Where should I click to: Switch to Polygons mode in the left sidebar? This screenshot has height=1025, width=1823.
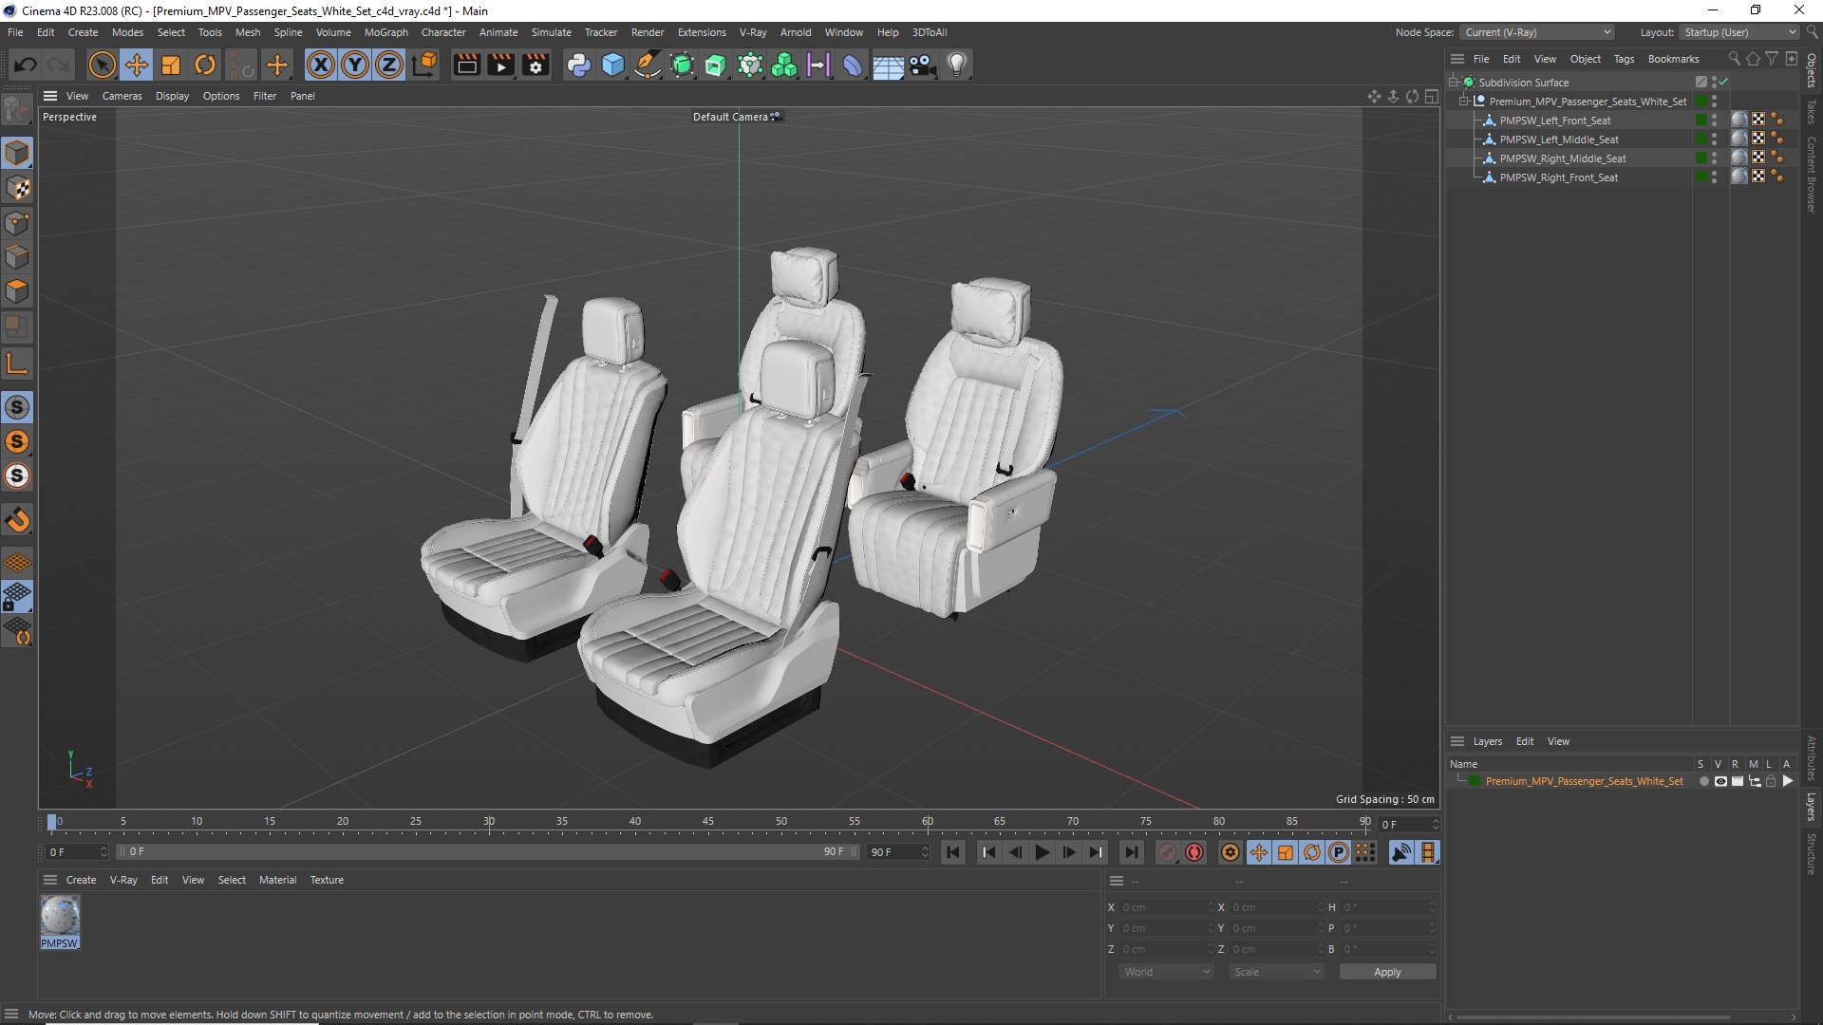pos(17,291)
